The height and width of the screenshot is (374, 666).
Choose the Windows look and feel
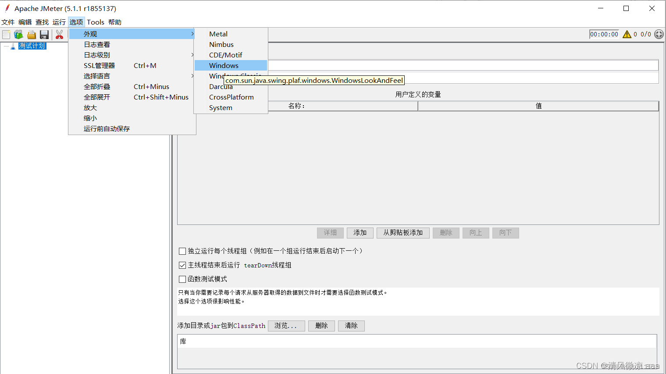pos(231,65)
